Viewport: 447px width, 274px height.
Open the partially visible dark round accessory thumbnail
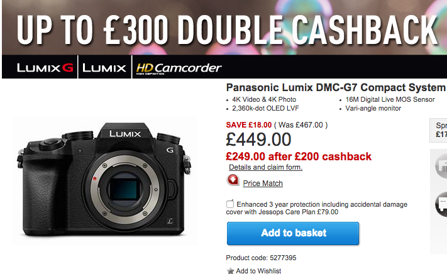[441, 204]
